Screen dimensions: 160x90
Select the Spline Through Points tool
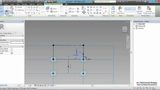tap(26, 13)
